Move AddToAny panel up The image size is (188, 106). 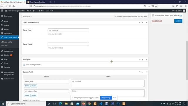tap(139, 59)
